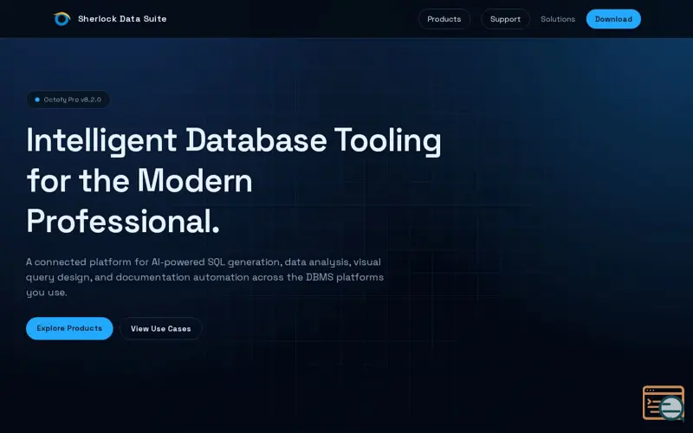Open the Support menu
This screenshot has height=433, width=693.
[505, 19]
